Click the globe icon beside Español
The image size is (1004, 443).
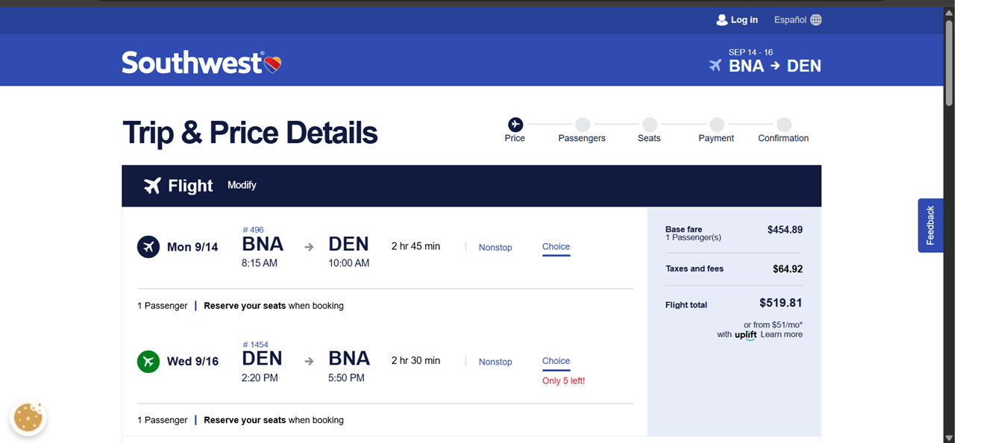816,20
